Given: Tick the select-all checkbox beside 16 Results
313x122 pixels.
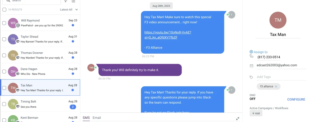Looking at the screenshot, I should (x=4, y=10).
